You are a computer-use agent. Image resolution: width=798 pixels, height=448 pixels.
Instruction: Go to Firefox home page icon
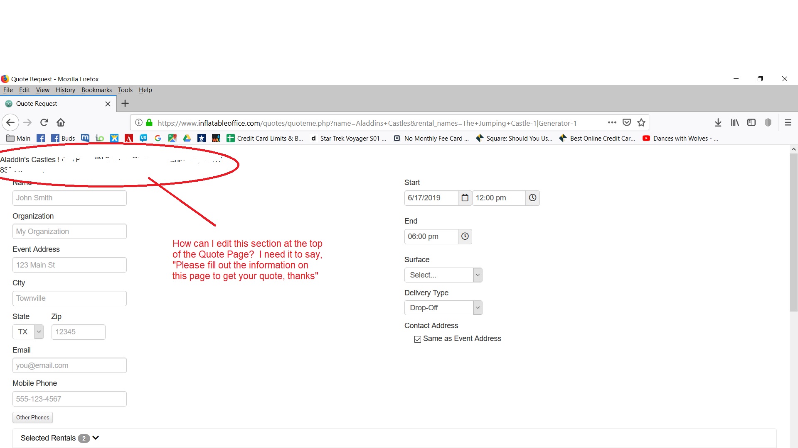tap(61, 122)
